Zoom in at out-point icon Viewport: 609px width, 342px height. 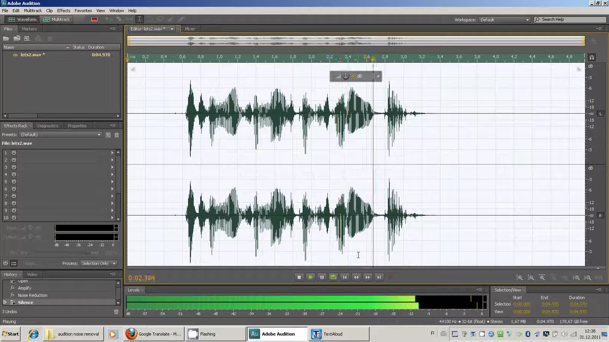click(588, 278)
